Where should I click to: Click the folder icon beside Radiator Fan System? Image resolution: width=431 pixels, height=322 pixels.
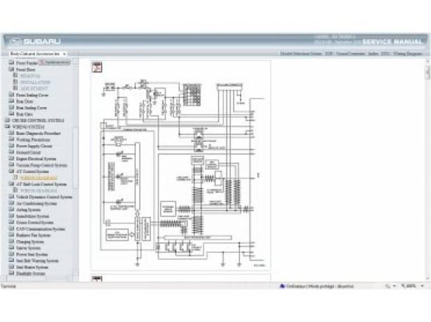click(11, 235)
